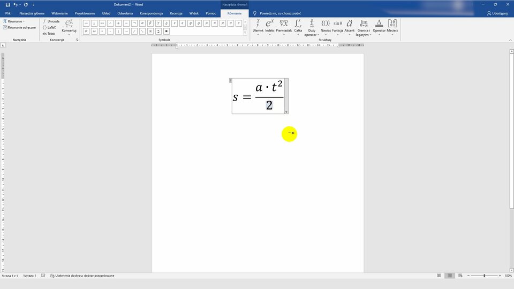Click the Undo icon in the title bar

16,4
